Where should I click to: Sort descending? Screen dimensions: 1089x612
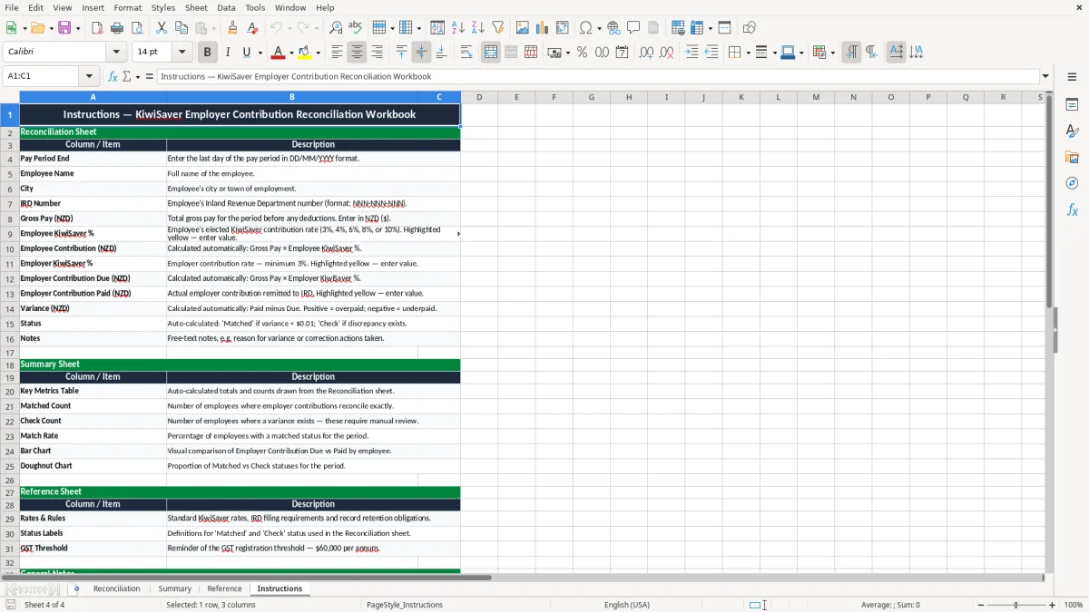coord(478,28)
